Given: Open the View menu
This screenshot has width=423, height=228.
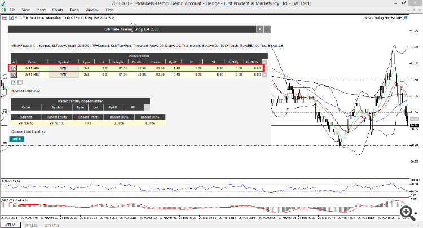Looking at the screenshot, I should pos(26,10).
